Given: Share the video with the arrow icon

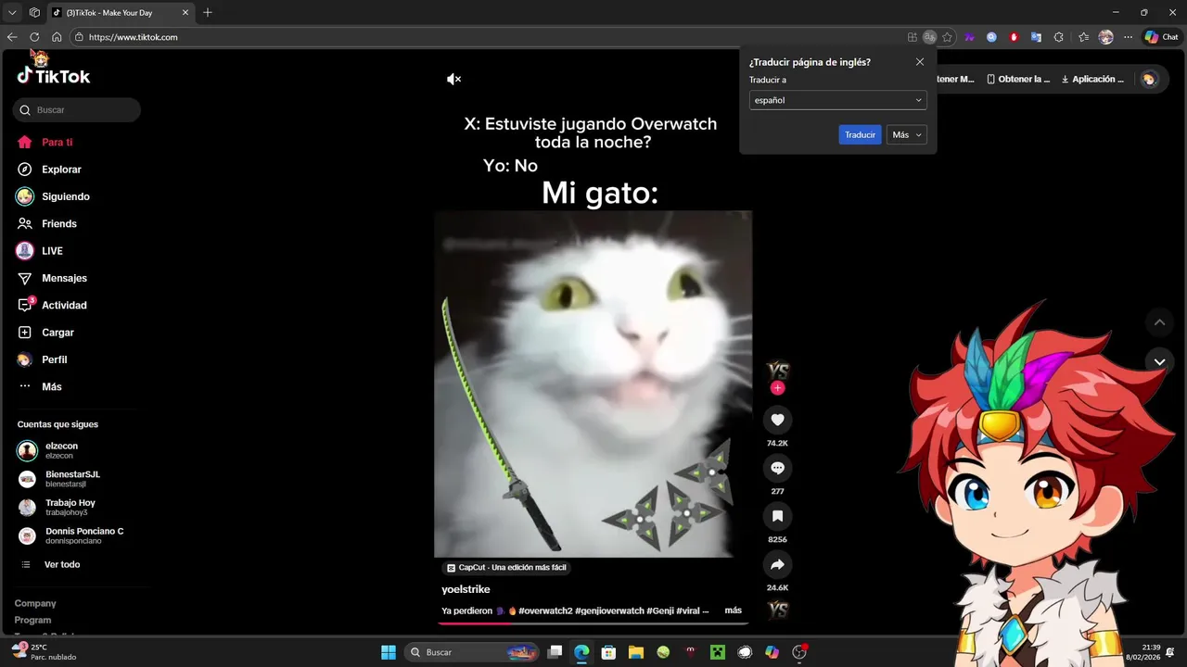Looking at the screenshot, I should click(777, 564).
